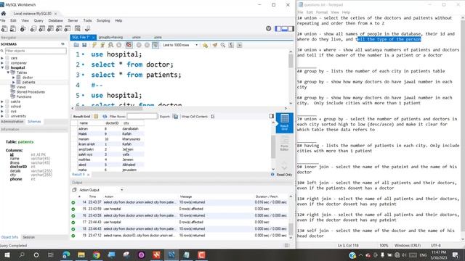Run Explain plan magnifier icon
The height and width of the screenshot is (261, 465).
point(110,45)
